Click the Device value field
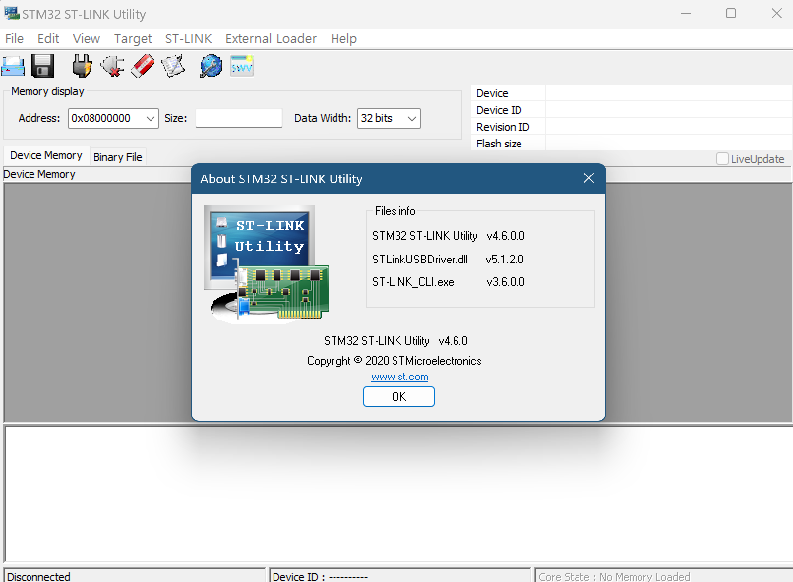The height and width of the screenshot is (582, 793). click(x=669, y=93)
